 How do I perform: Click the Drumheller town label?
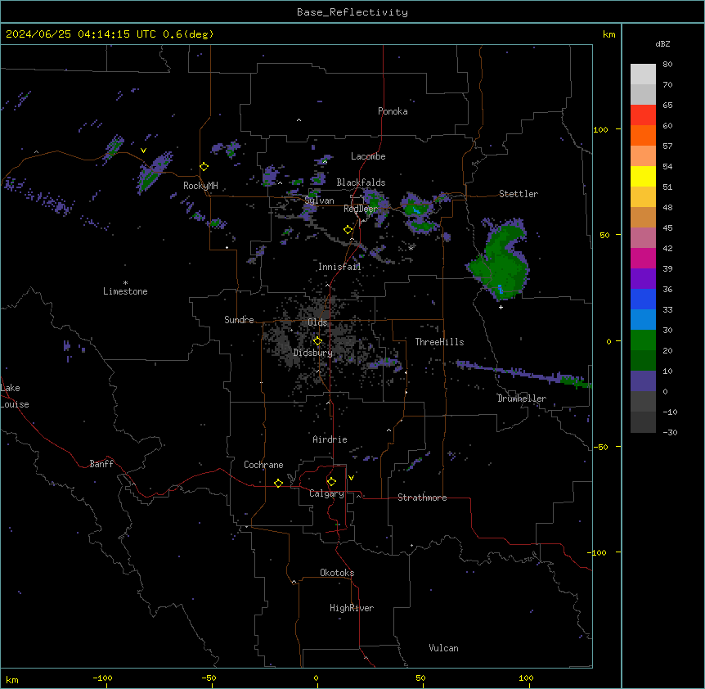pos(522,399)
